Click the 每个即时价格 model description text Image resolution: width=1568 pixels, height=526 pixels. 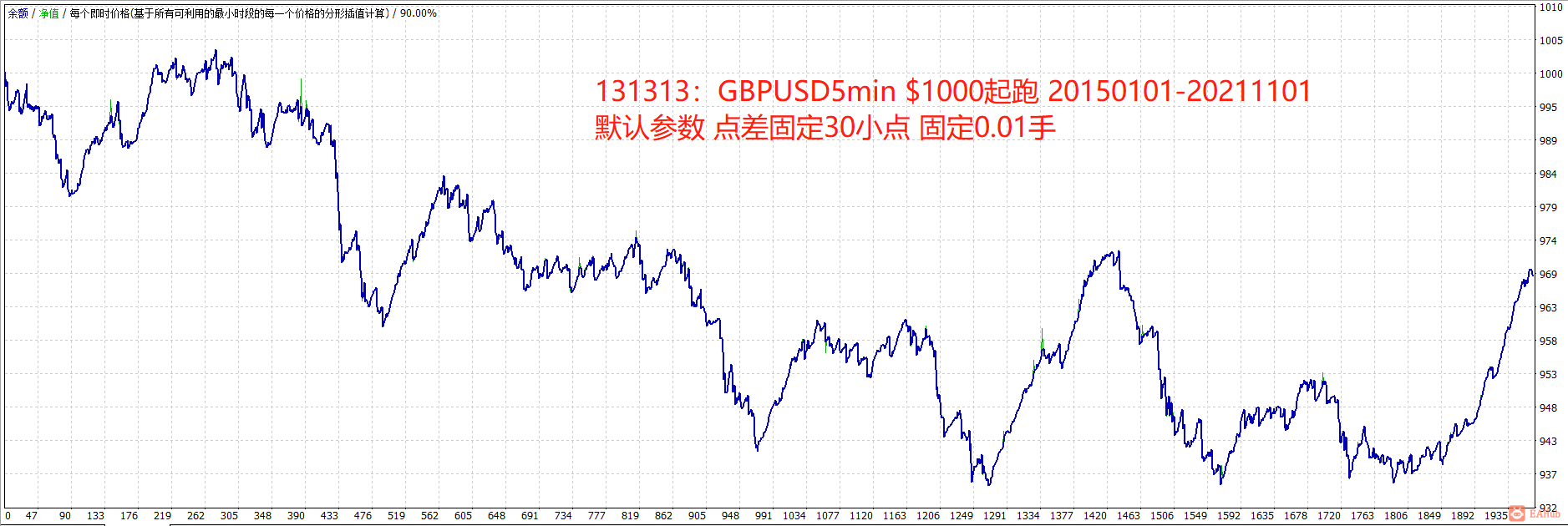230,13
